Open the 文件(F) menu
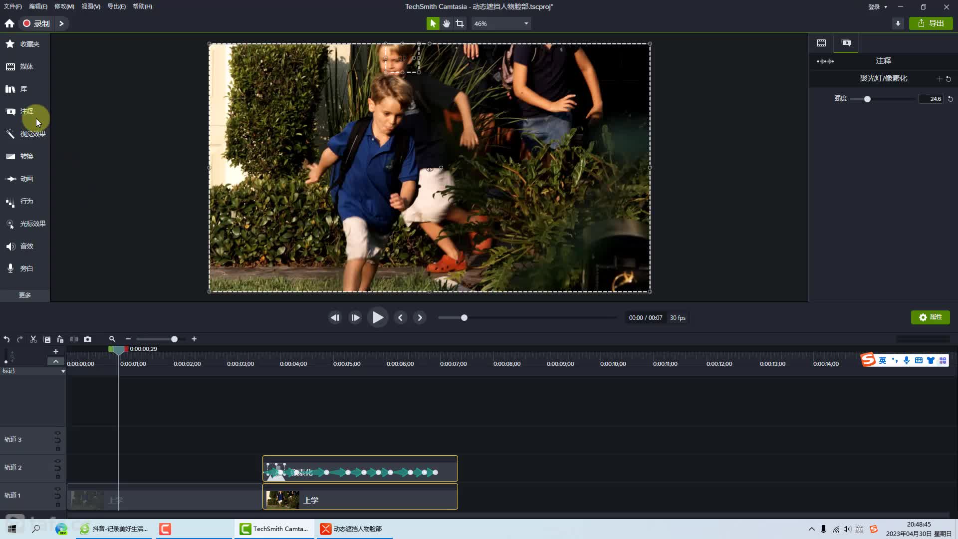 [12, 6]
